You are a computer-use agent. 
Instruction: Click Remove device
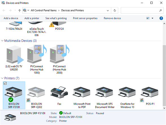tap(112, 18)
